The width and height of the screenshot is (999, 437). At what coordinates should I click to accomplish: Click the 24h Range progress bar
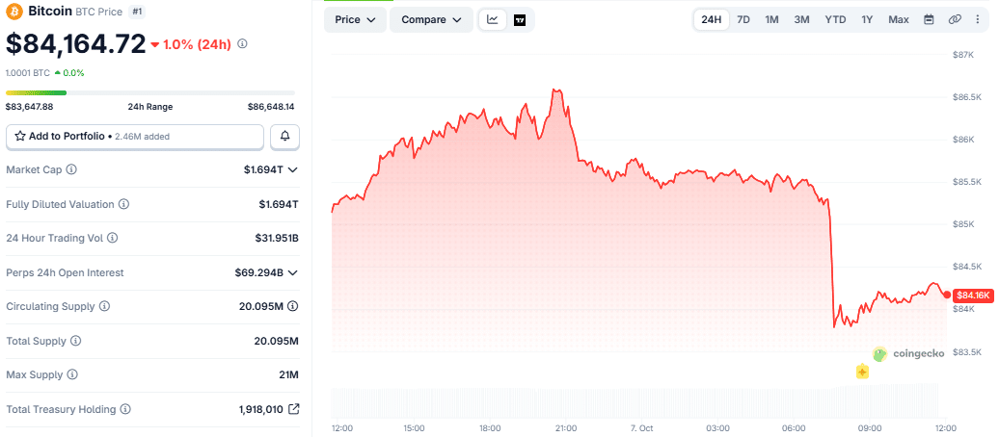click(x=150, y=92)
